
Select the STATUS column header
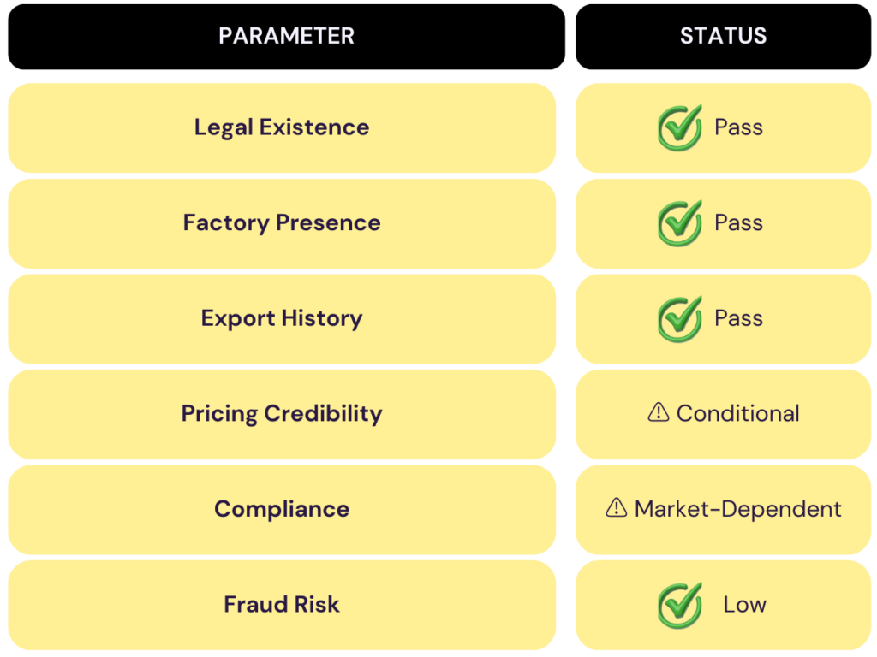pyautogui.click(x=723, y=36)
